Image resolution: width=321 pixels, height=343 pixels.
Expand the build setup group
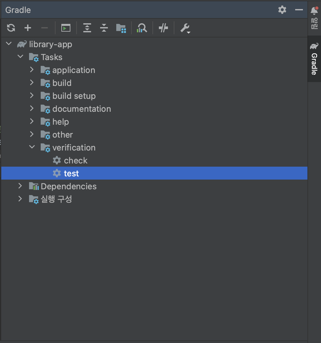coord(32,95)
